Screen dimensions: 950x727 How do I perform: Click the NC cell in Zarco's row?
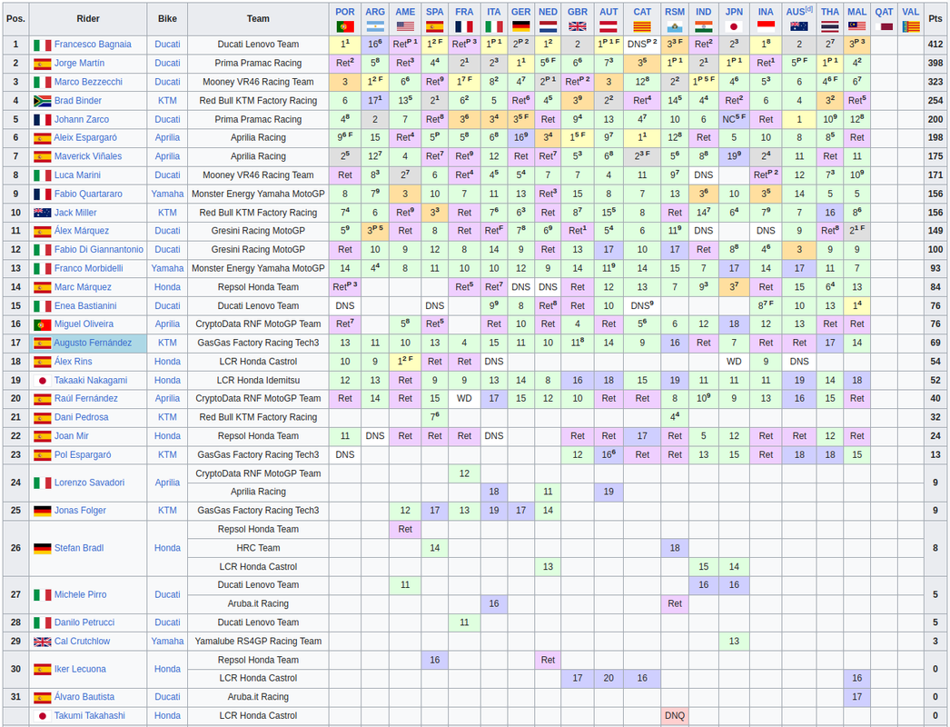(x=734, y=119)
